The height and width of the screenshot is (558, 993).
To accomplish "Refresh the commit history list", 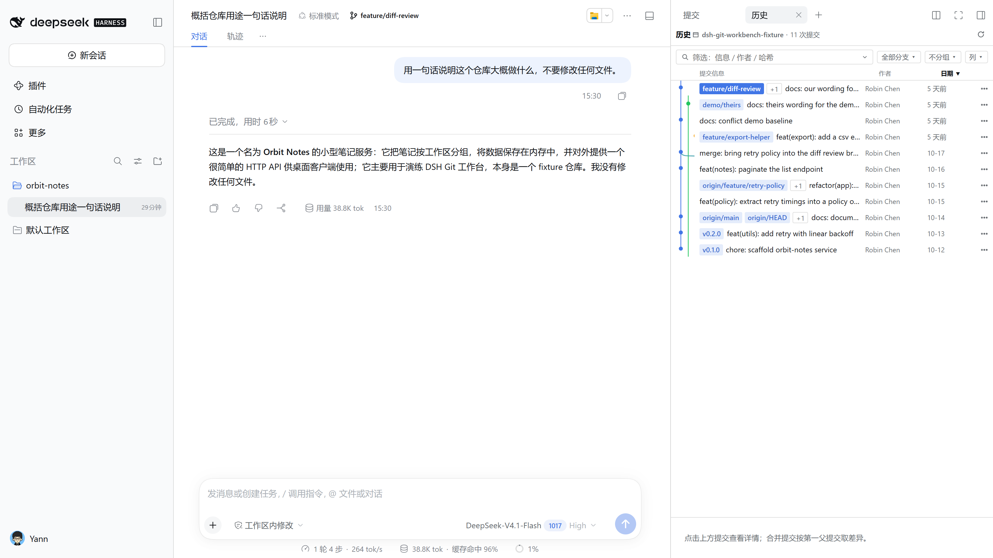I will 981,35.
